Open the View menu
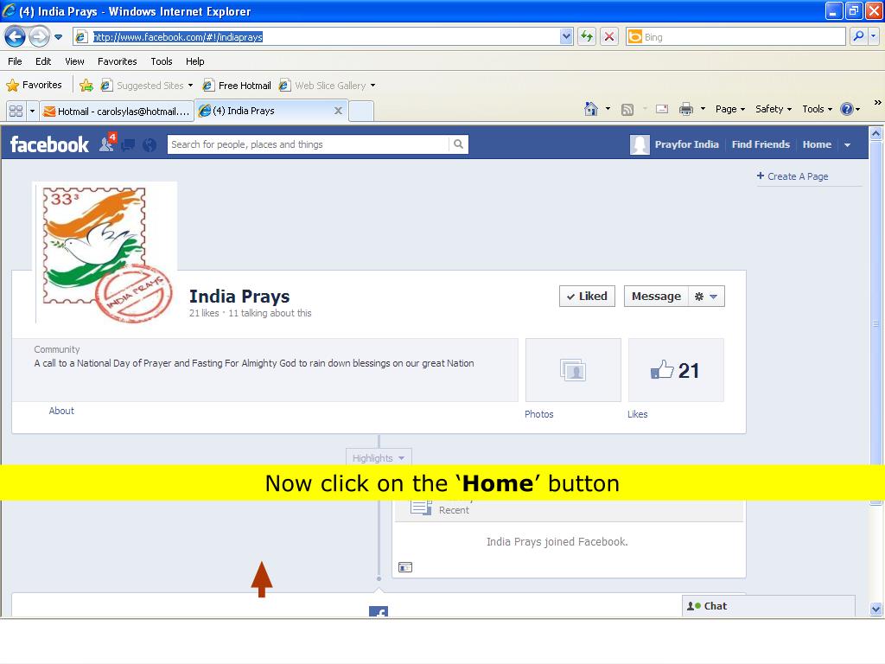This screenshot has height=664, width=885. (74, 61)
